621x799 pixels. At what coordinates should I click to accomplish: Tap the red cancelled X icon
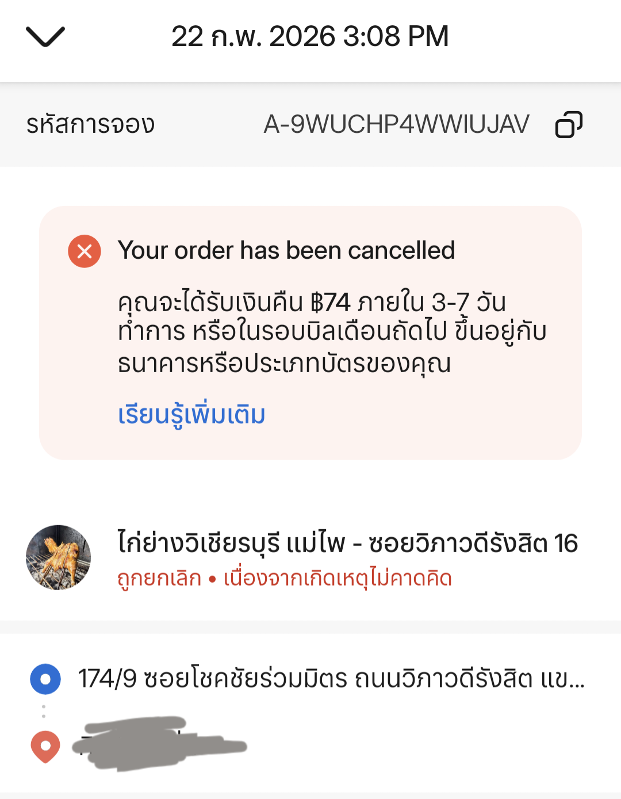click(x=85, y=251)
